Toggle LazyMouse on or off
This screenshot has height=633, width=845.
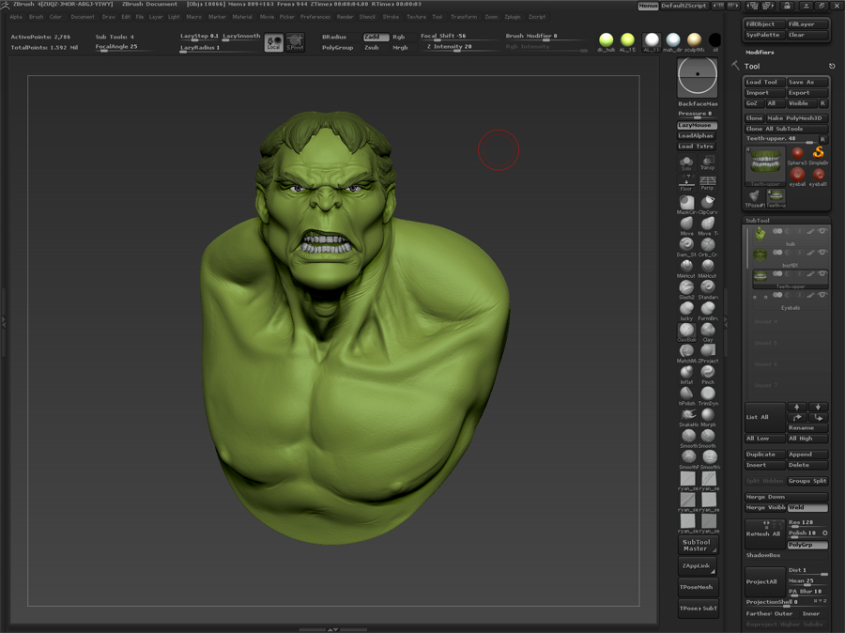click(x=697, y=125)
